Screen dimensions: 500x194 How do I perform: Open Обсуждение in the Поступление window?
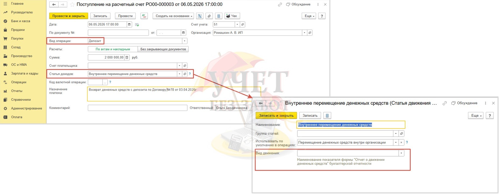(x=298, y=5)
